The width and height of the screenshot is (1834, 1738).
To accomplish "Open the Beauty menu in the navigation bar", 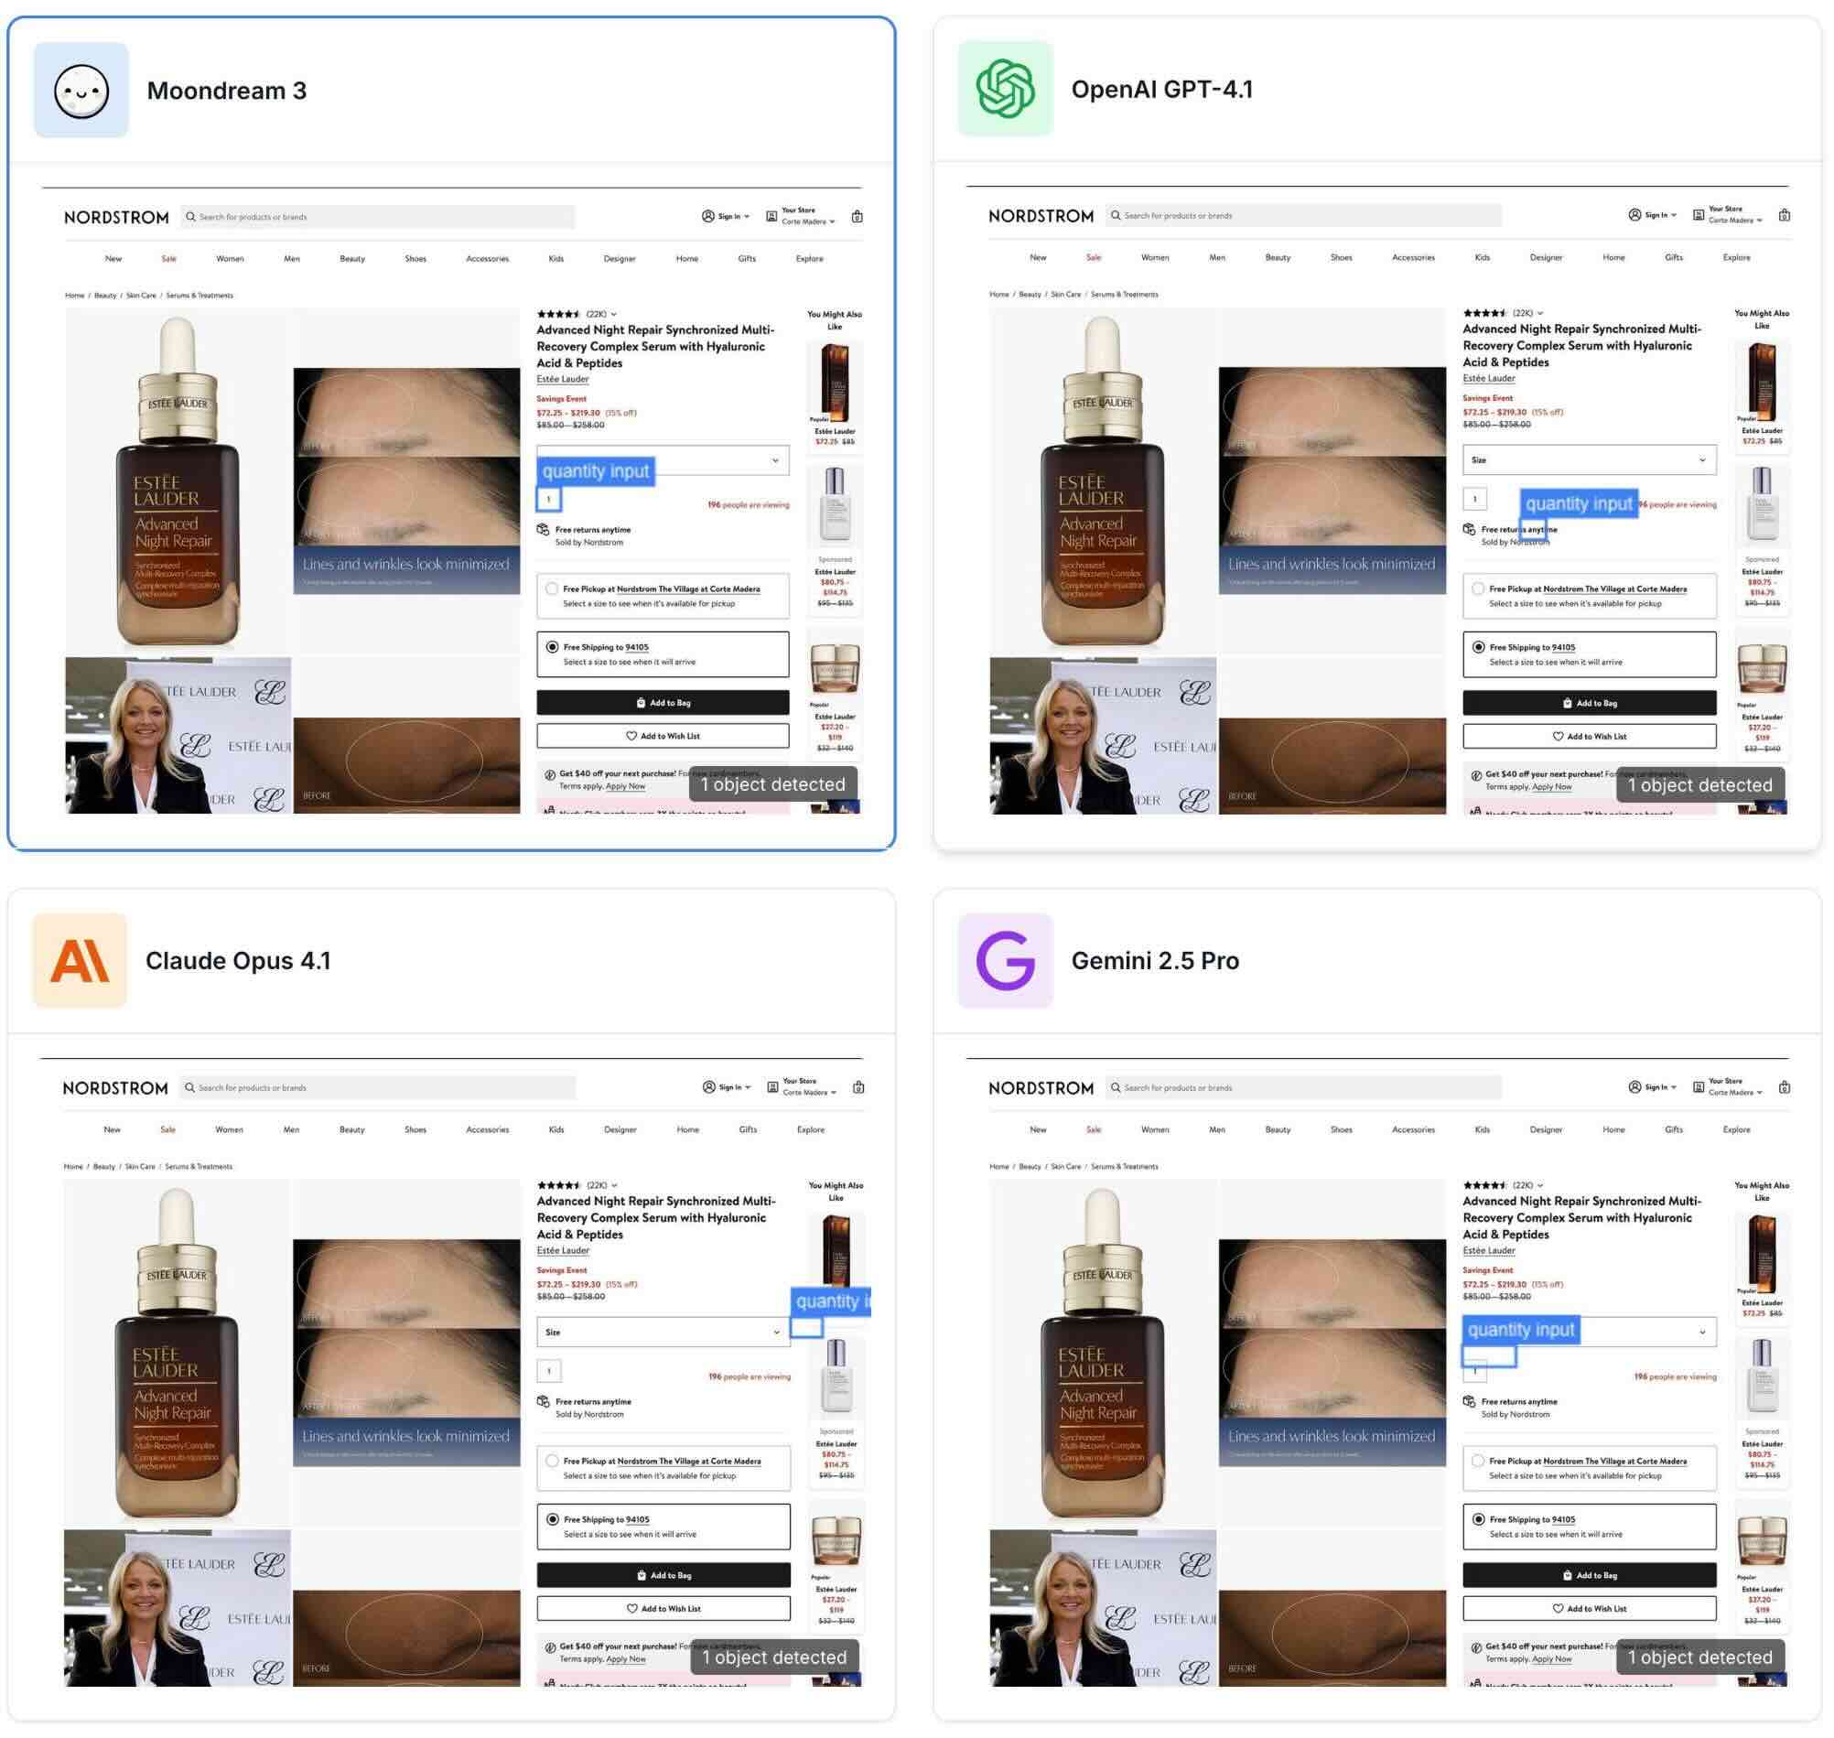I will (353, 258).
